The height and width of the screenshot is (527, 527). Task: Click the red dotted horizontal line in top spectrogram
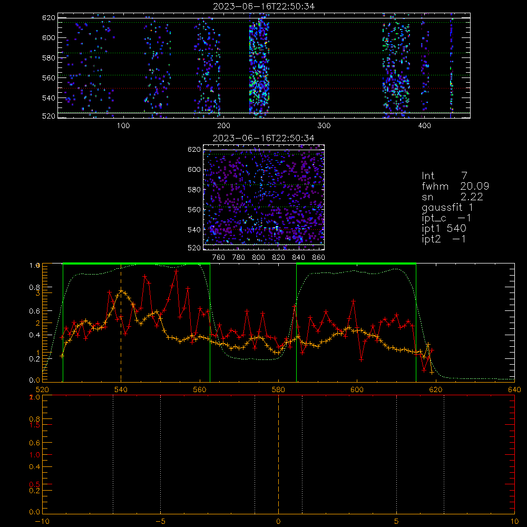click(x=264, y=89)
